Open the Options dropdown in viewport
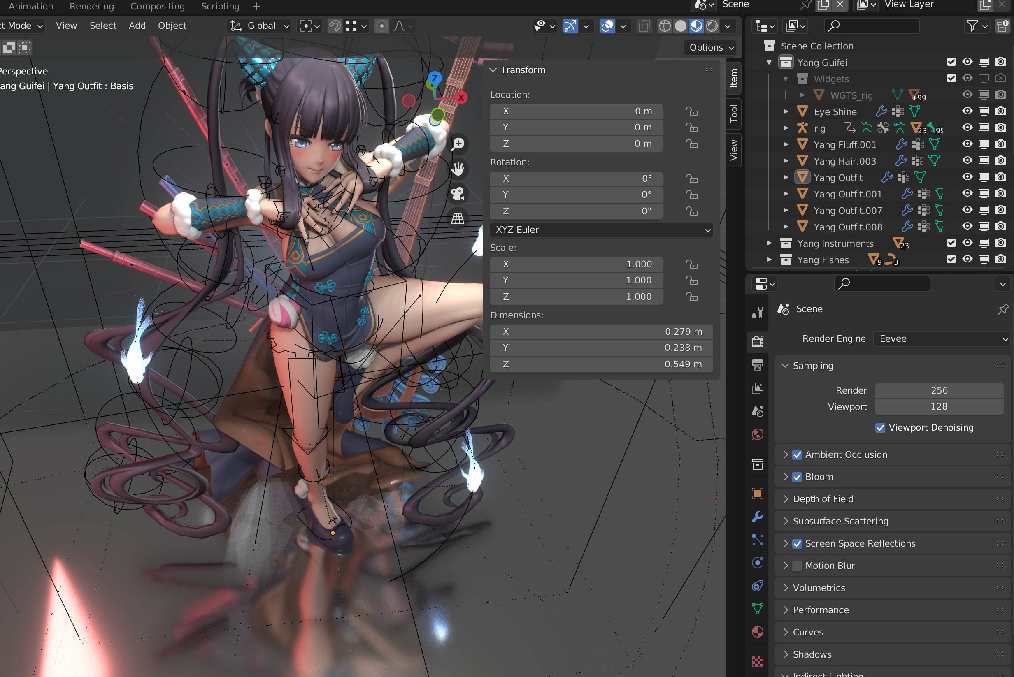This screenshot has height=677, width=1014. [710, 47]
